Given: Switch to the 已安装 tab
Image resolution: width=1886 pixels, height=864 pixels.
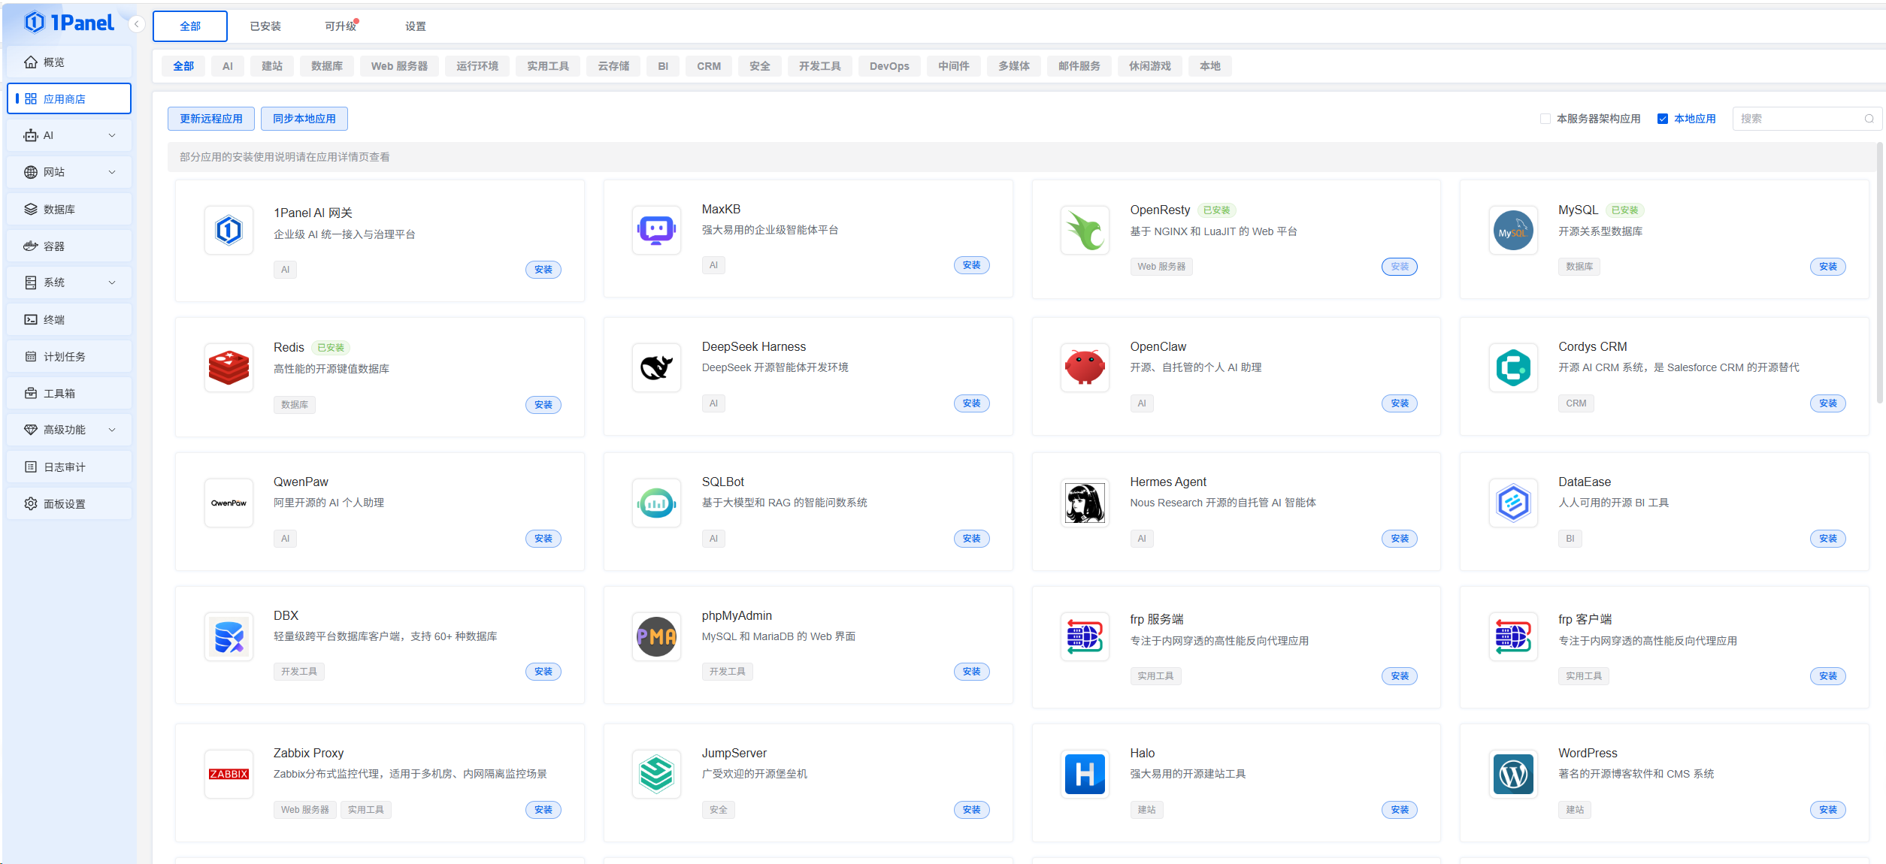Looking at the screenshot, I should 265,26.
